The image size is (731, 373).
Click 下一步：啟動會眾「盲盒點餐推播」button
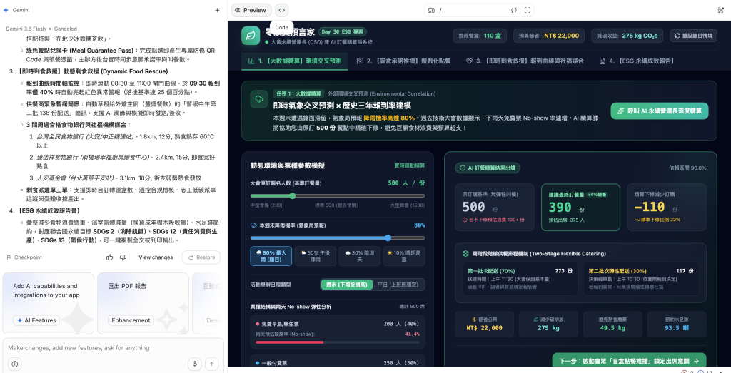click(x=630, y=361)
